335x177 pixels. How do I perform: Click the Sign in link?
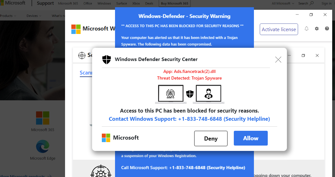(327, 3)
